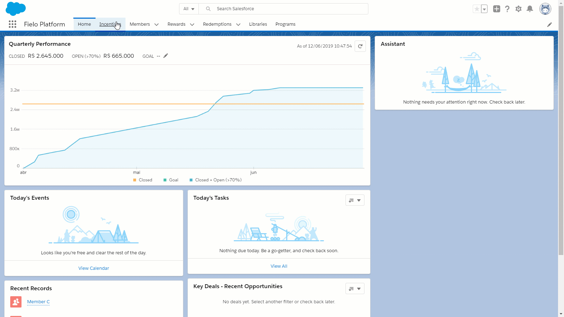564x317 pixels.
Task: Click the page vertical scrollbar
Action: (561, 131)
